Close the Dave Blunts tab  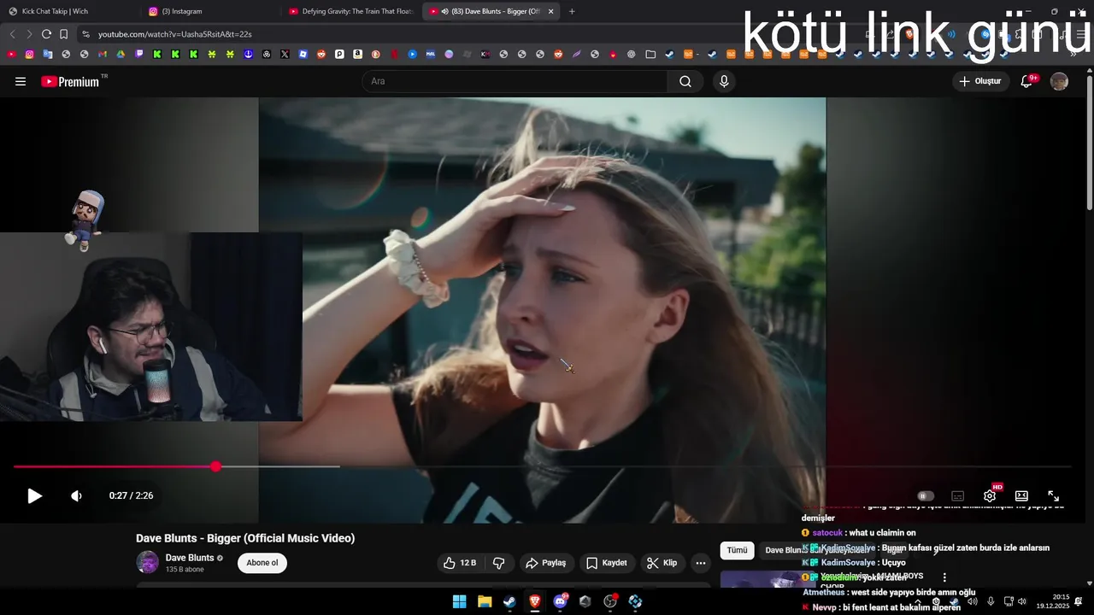(550, 11)
